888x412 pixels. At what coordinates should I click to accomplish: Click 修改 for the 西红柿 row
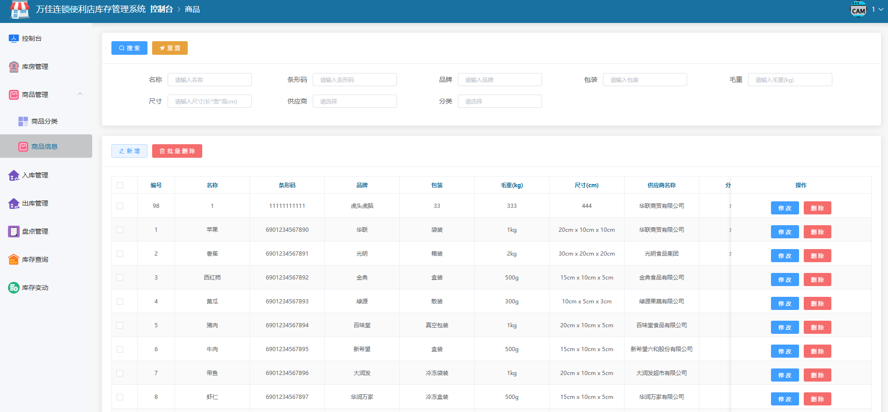coord(785,280)
